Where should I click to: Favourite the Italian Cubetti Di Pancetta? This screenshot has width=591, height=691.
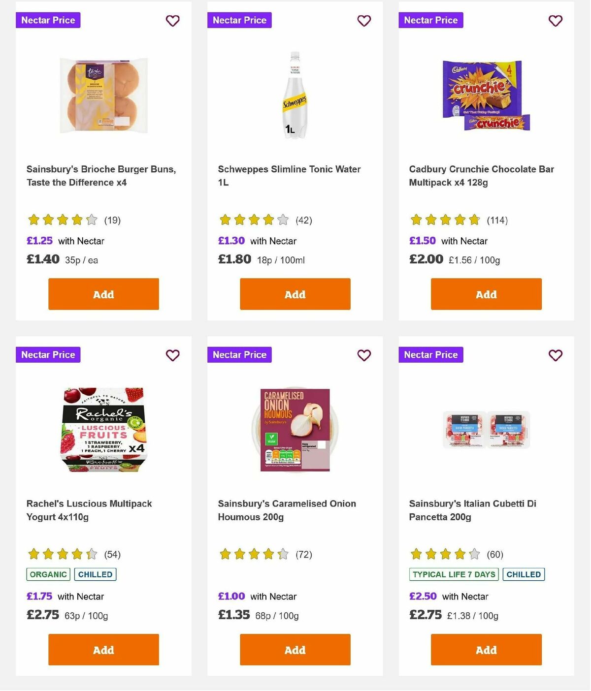pos(555,355)
